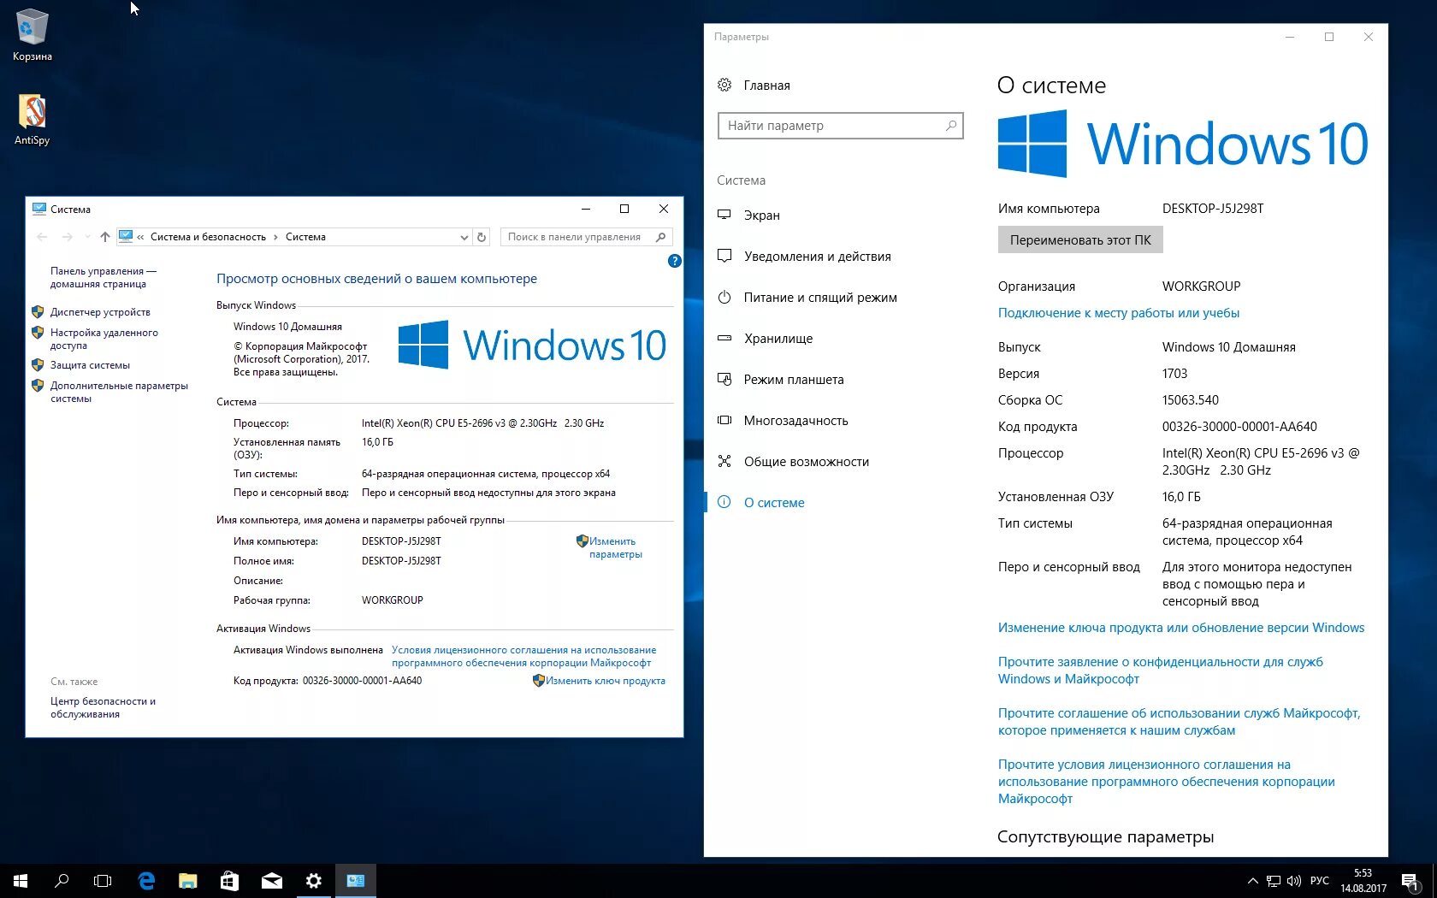Screen dimensions: 1437x898
Task: Focus the Найти параметр search field
Action: pyautogui.click(x=841, y=126)
